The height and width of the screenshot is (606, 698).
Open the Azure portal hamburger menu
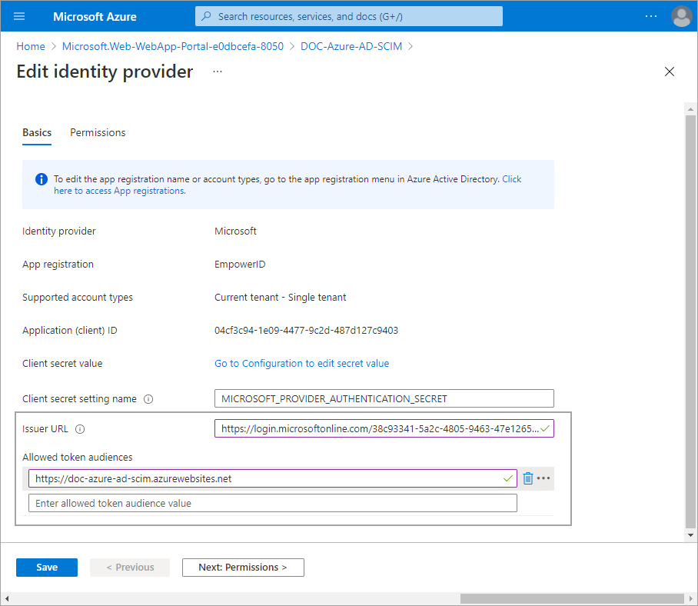19,16
